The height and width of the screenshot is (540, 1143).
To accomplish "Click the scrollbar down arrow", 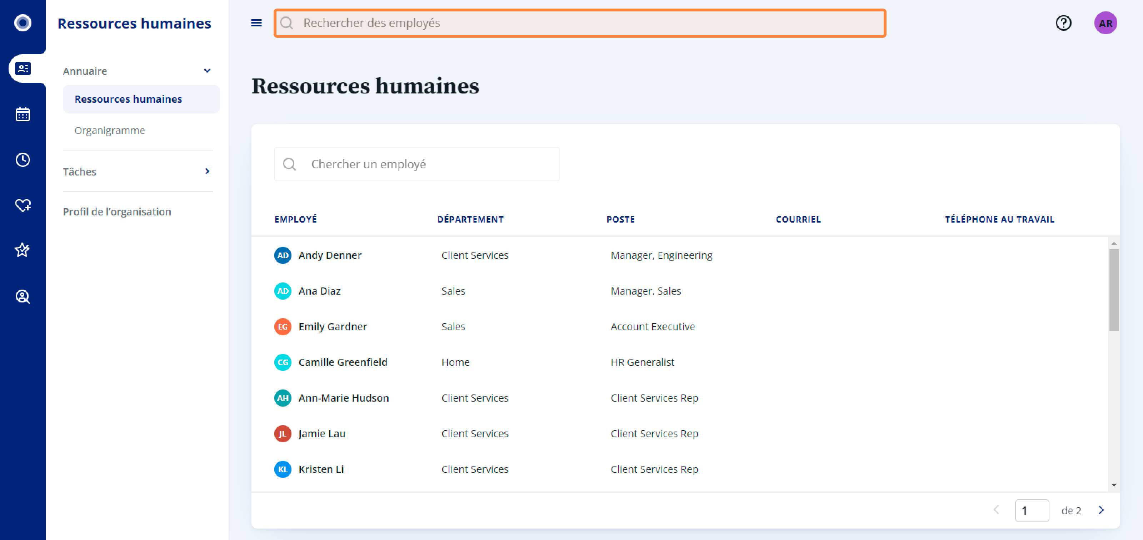I will [1113, 485].
